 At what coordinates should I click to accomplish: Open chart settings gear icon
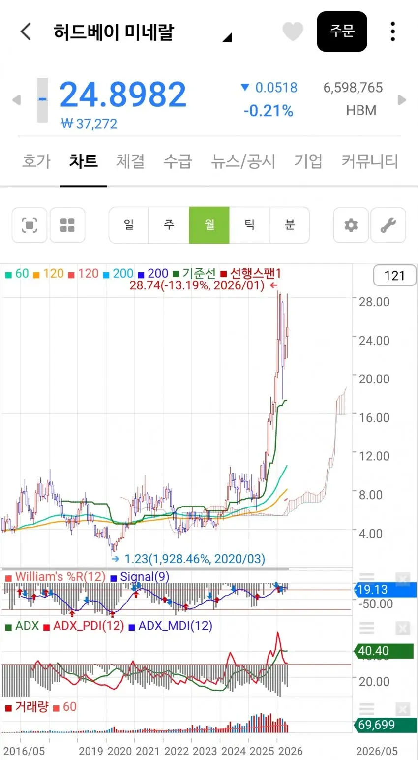(x=351, y=225)
